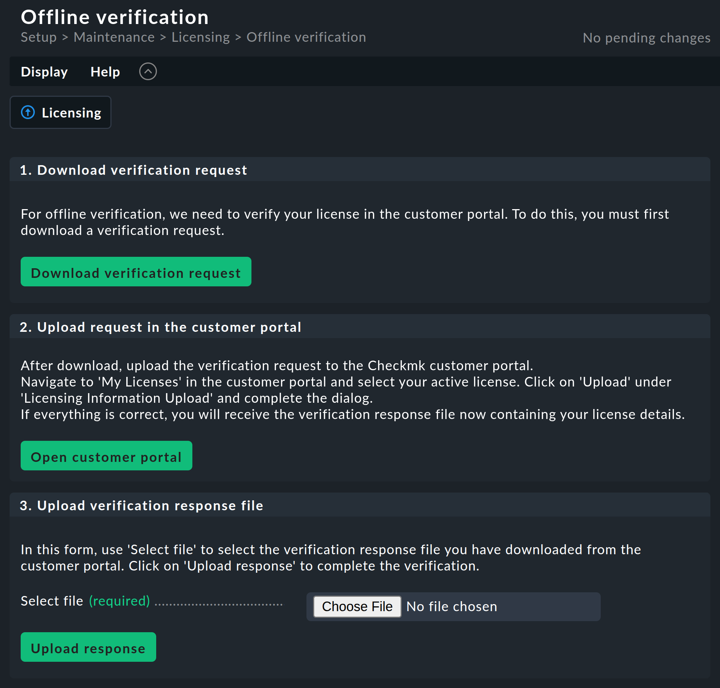Image resolution: width=720 pixels, height=688 pixels.
Task: Open the Licensing breadcrumb link
Action: click(200, 37)
